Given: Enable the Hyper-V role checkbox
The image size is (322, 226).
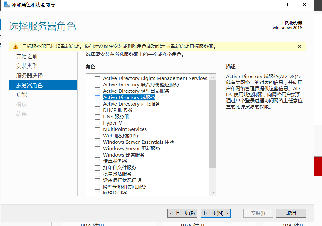Looking at the screenshot, I should pos(97,123).
